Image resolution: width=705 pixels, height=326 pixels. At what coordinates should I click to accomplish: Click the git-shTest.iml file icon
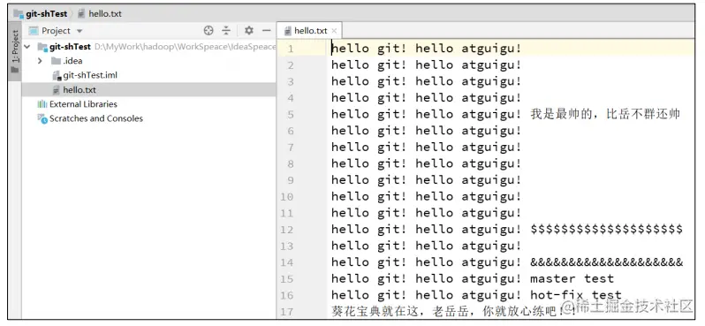click(57, 76)
